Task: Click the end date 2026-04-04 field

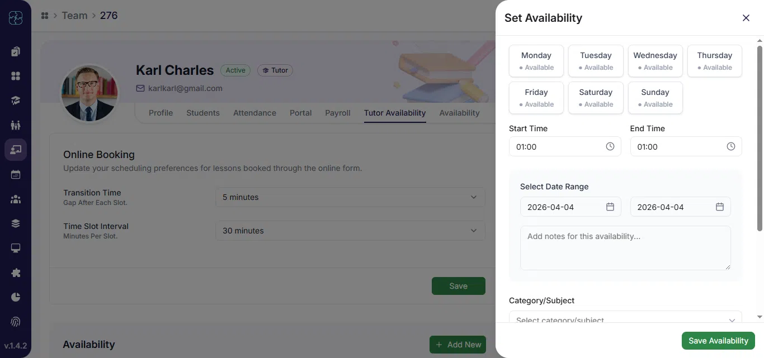Action: pyautogui.click(x=680, y=207)
